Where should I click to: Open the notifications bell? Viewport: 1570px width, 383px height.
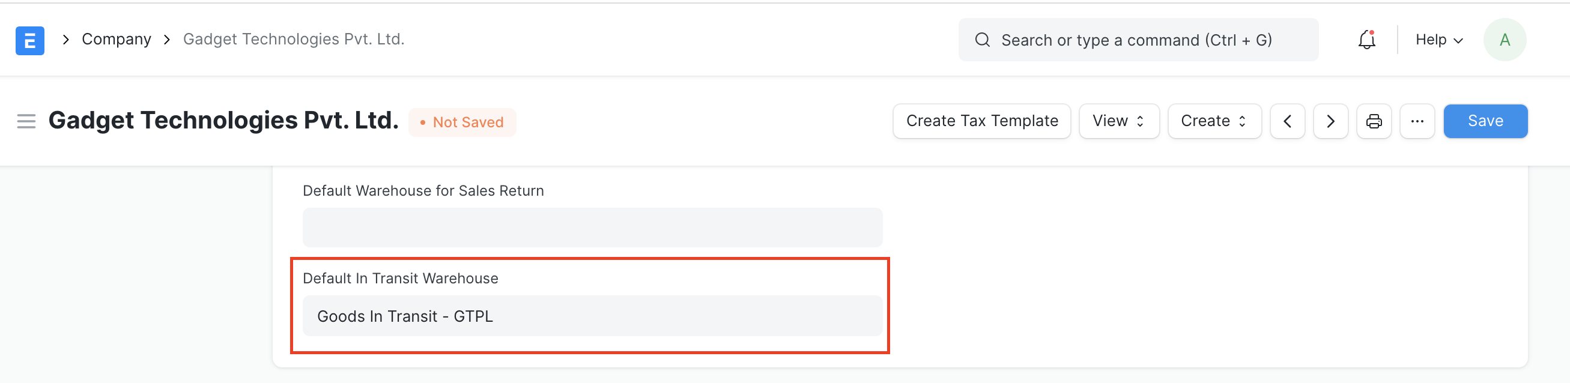coord(1366,40)
